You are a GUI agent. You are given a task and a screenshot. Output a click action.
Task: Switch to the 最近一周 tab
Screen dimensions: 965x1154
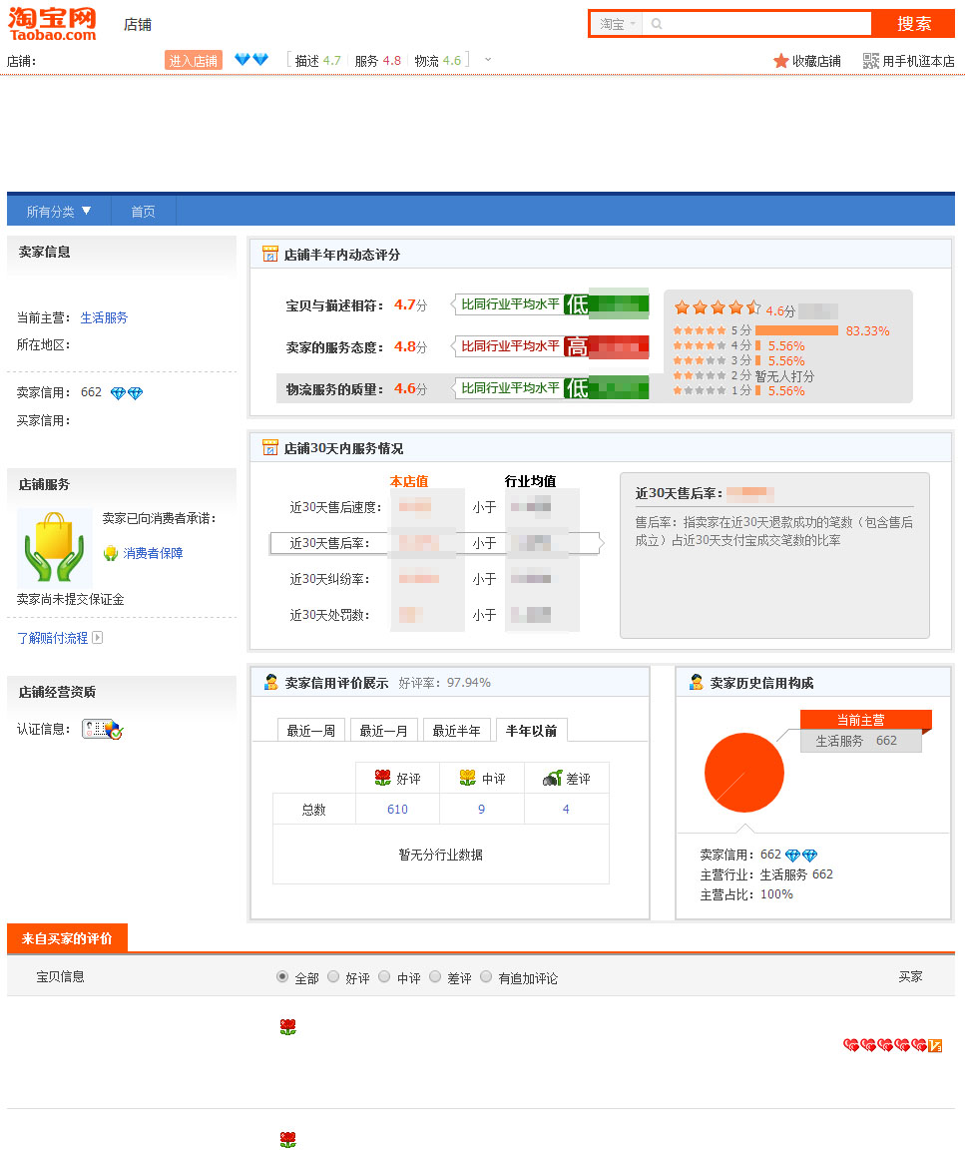click(x=311, y=730)
